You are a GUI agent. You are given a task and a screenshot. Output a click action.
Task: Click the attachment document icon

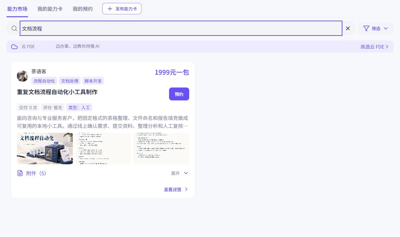[x=20, y=173]
